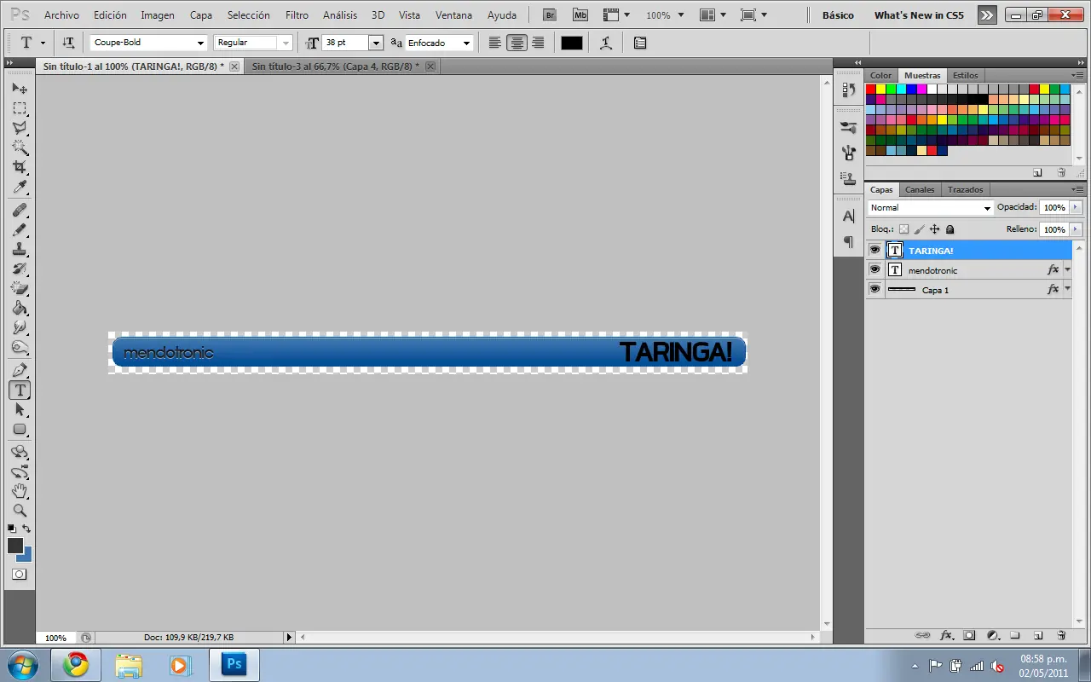Open the Relleno slider arrow
The image size is (1091, 682).
click(1076, 229)
